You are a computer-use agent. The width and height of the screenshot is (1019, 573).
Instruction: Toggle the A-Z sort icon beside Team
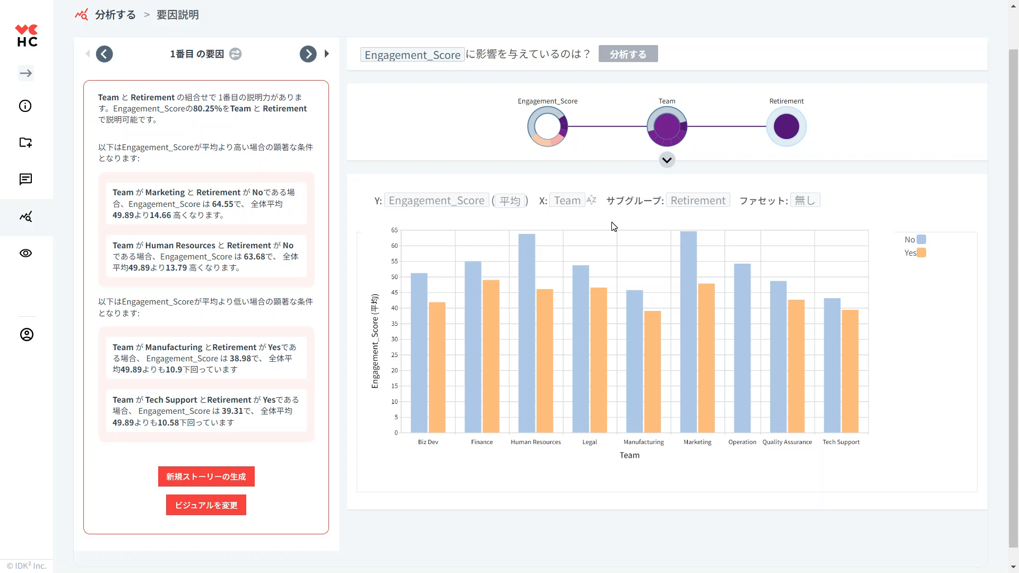click(591, 200)
